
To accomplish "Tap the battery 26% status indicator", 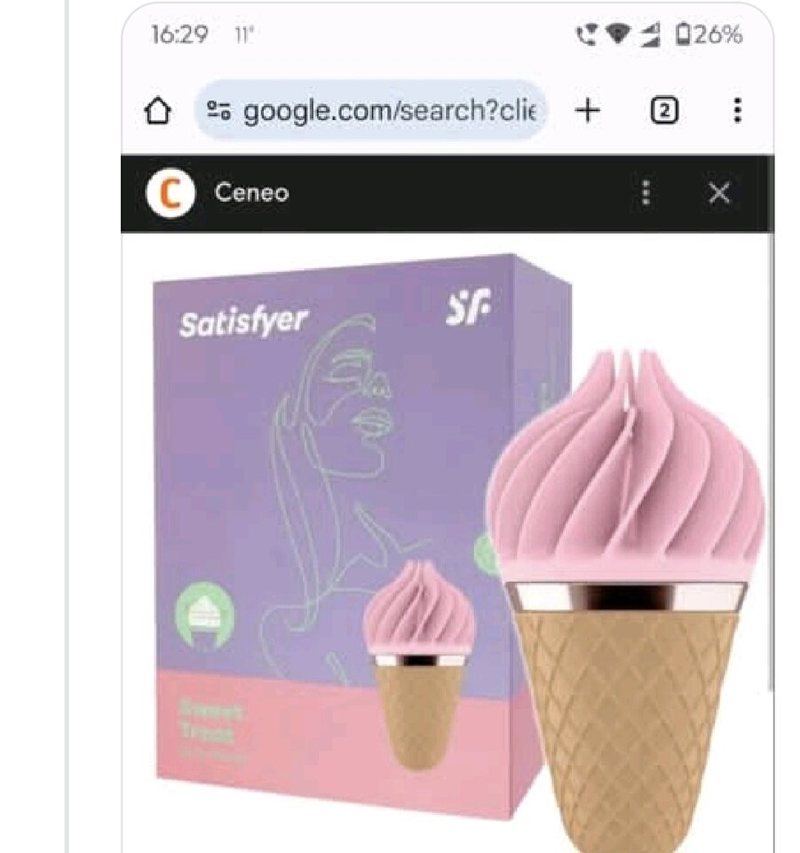I will (709, 35).
